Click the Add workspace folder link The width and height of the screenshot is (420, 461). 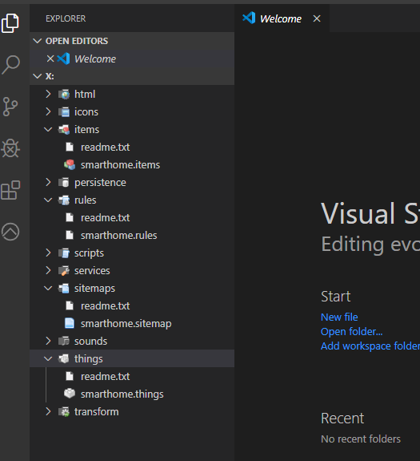(x=370, y=346)
